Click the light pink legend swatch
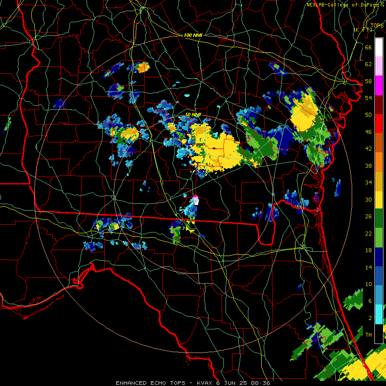Screen dimensions: 386x386 click(x=379, y=66)
